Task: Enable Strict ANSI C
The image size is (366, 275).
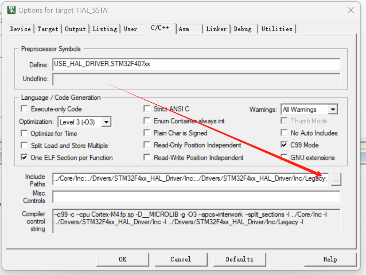Action: (x=147, y=108)
